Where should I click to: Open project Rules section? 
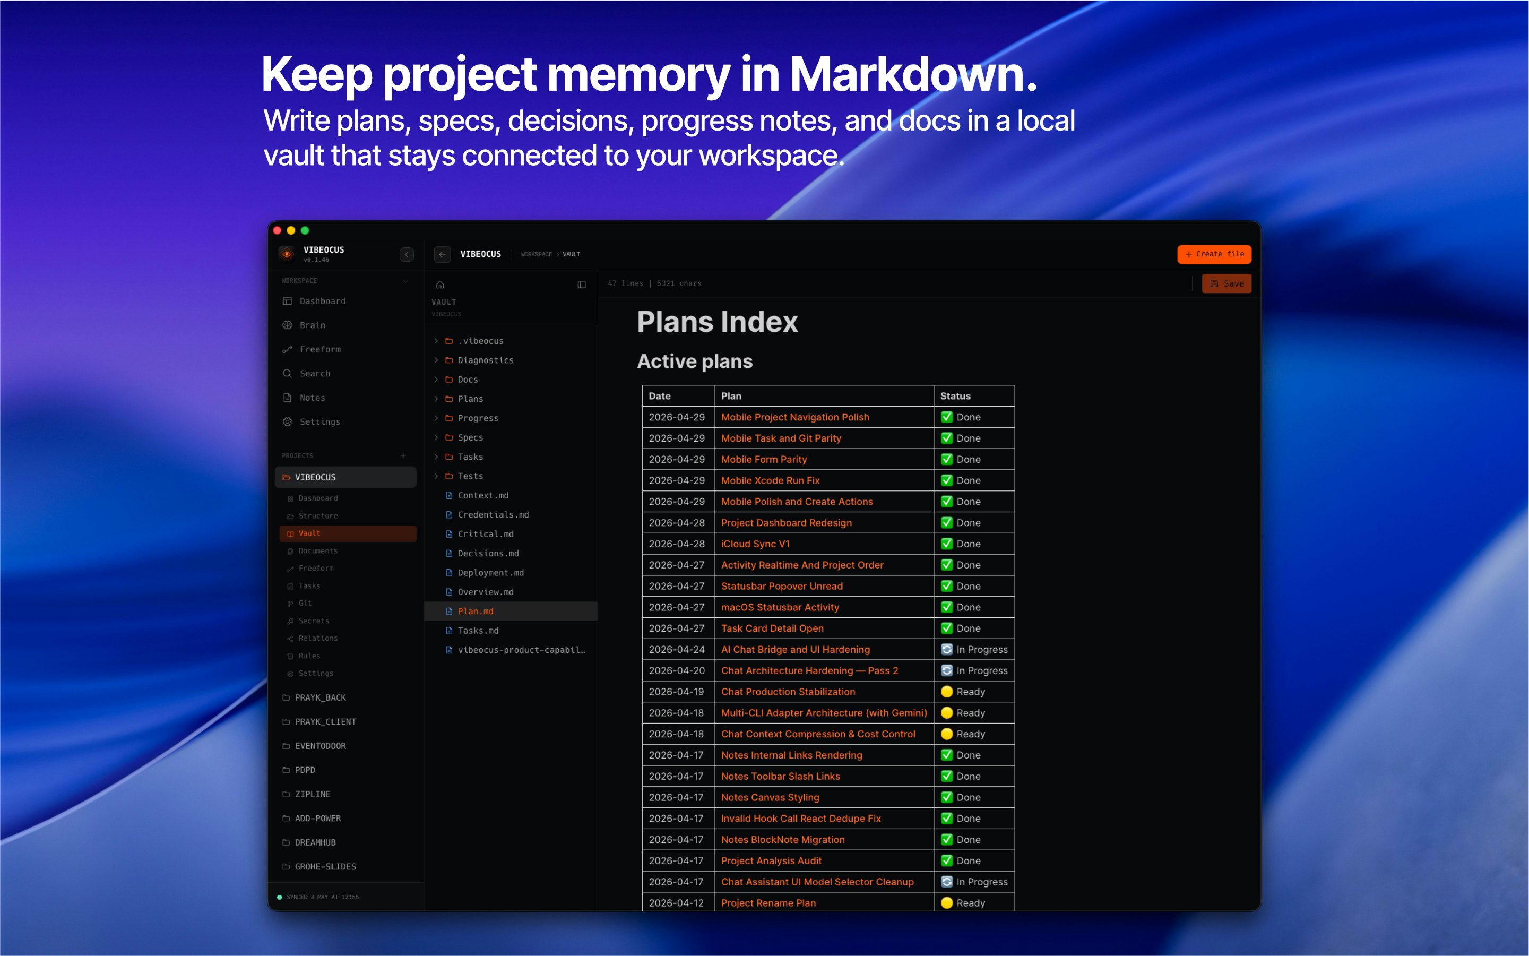[348, 656]
